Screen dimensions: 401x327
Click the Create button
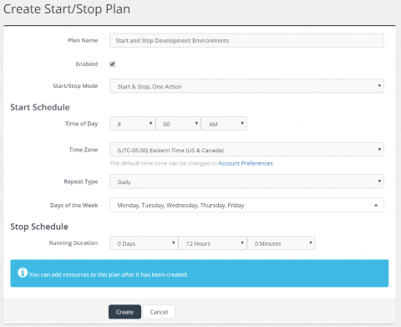click(124, 312)
